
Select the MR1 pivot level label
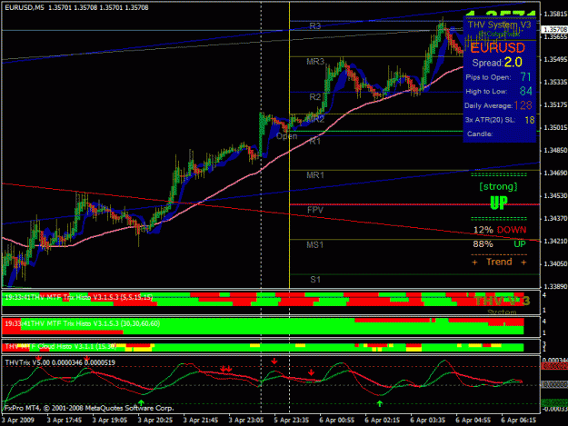[x=315, y=175]
